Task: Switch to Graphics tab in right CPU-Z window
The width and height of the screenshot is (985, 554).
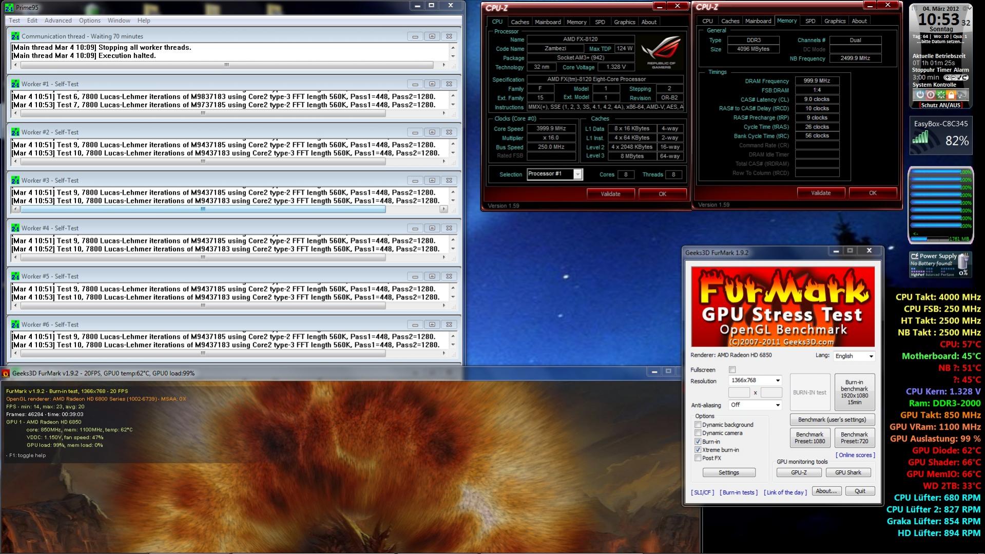Action: 835,21
